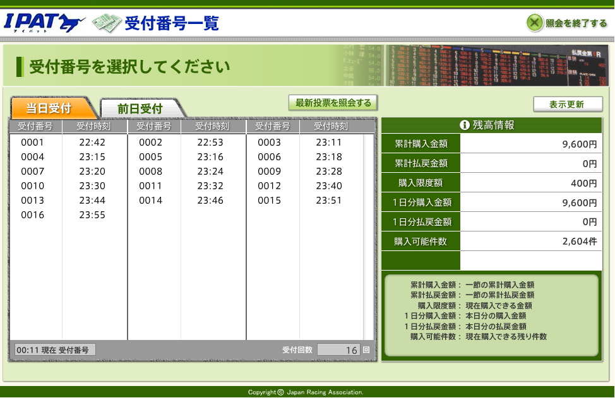This screenshot has height=398, width=615.
Task: Select receipt number 0002
Action: tap(151, 143)
